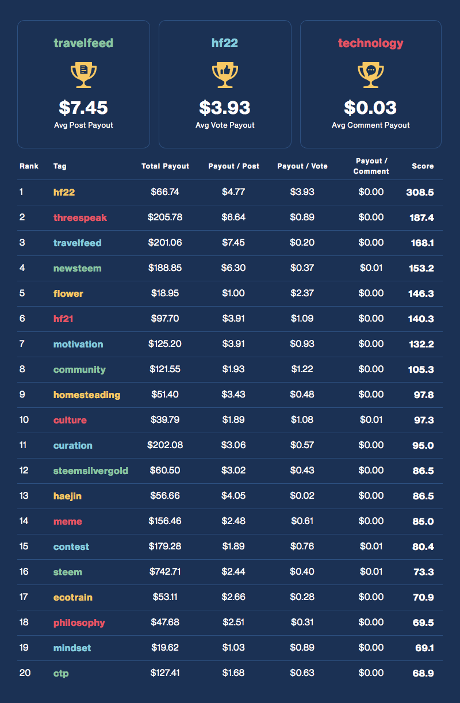
Task: Open the homesteading tag link
Action: point(87,395)
